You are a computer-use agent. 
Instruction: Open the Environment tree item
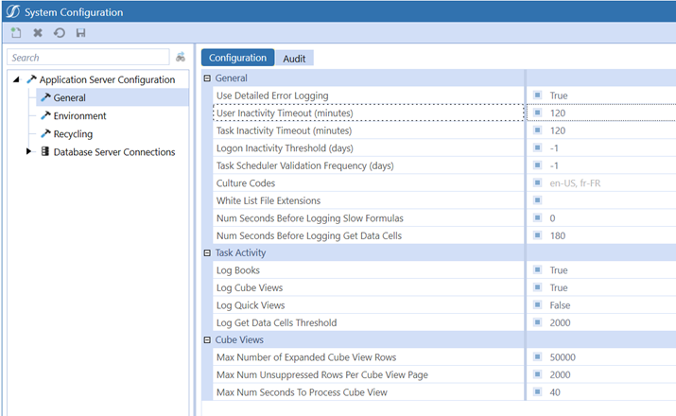79,115
